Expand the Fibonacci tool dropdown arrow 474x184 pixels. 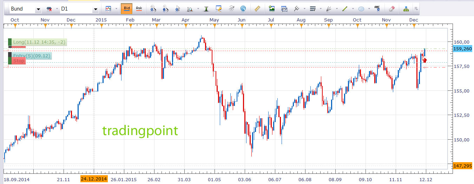tap(320, 9)
